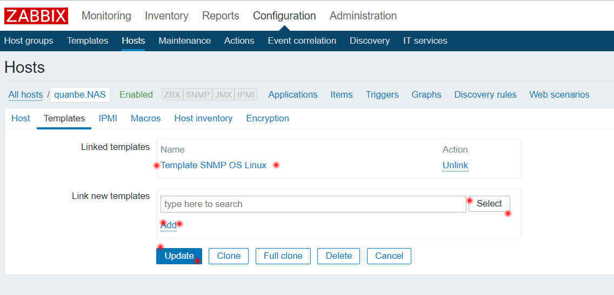Click the Action column header
This screenshot has height=295, width=614.
(x=455, y=149)
